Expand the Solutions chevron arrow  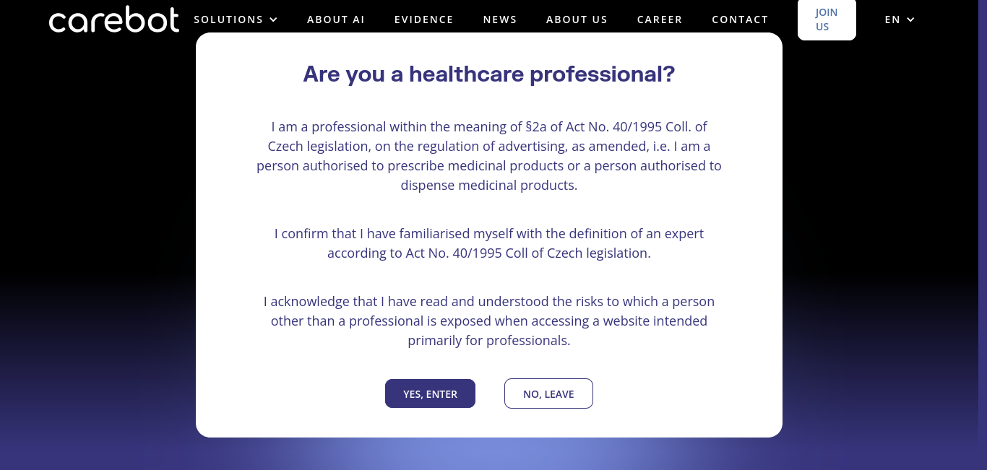click(273, 19)
